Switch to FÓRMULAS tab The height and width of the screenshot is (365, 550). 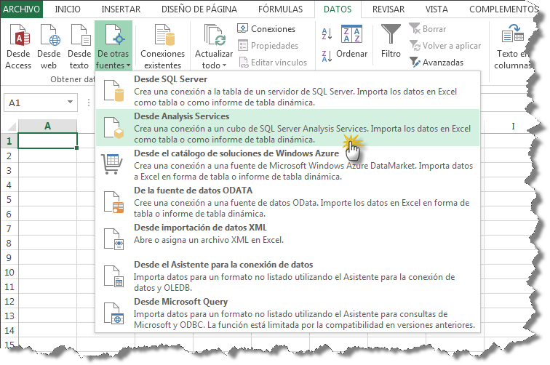[280, 9]
